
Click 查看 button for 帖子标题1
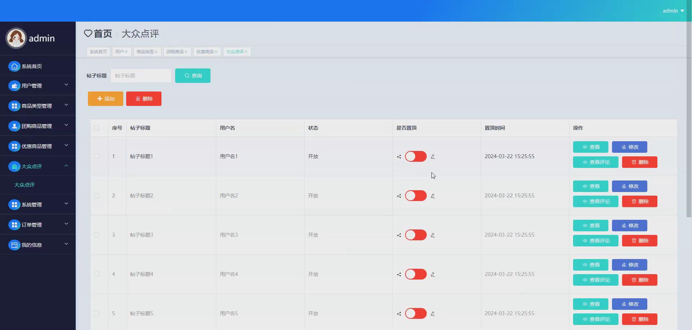[591, 147]
